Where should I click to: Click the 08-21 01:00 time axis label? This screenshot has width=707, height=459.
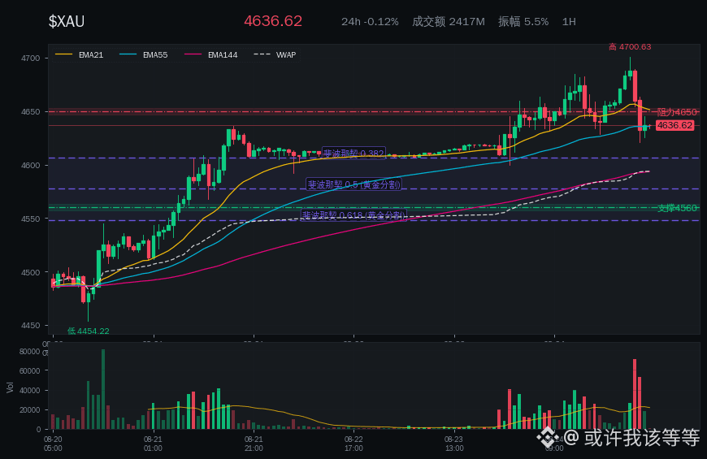coord(153,444)
